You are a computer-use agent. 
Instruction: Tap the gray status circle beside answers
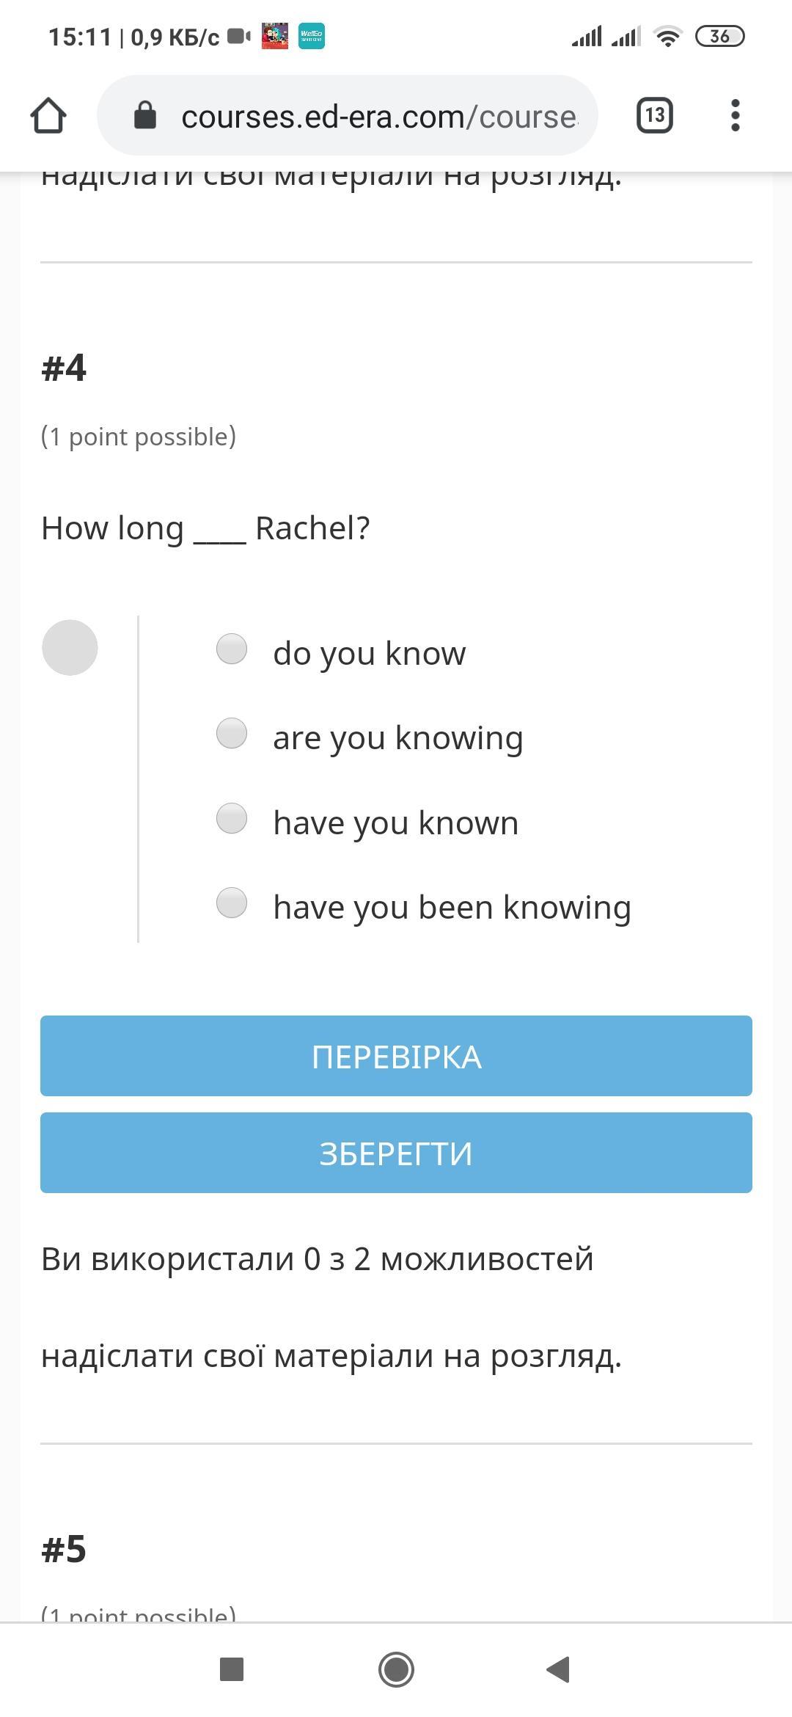point(70,648)
